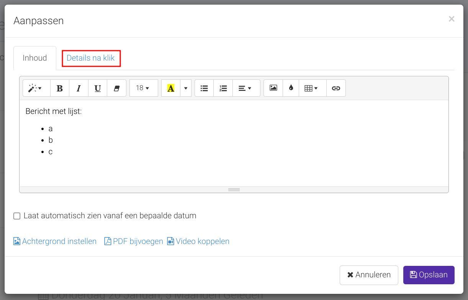Enable automatic display from specific date
468x300 pixels.
pyautogui.click(x=17, y=216)
